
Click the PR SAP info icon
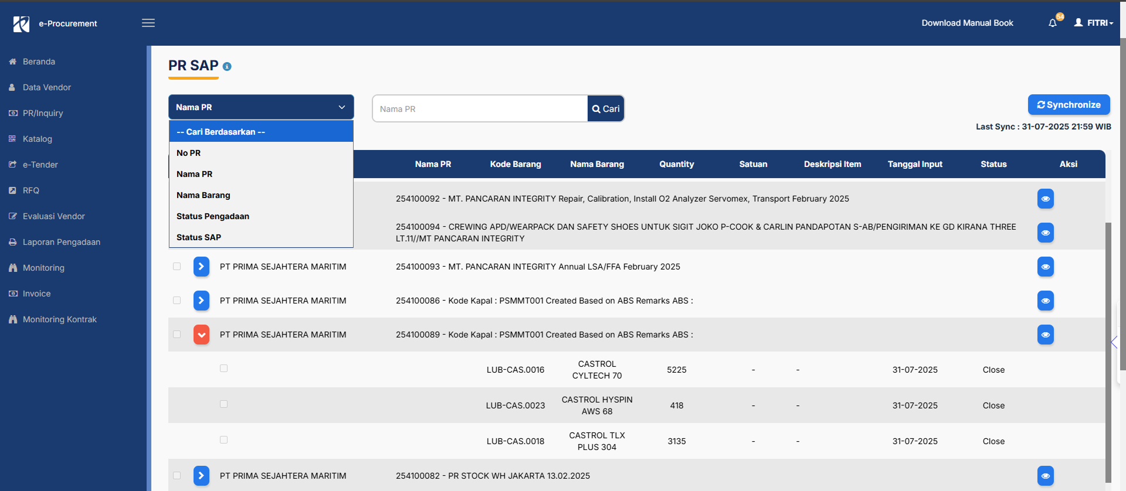coord(227,67)
